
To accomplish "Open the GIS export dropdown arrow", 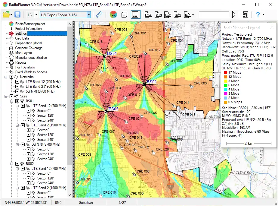I will point(193,15).
